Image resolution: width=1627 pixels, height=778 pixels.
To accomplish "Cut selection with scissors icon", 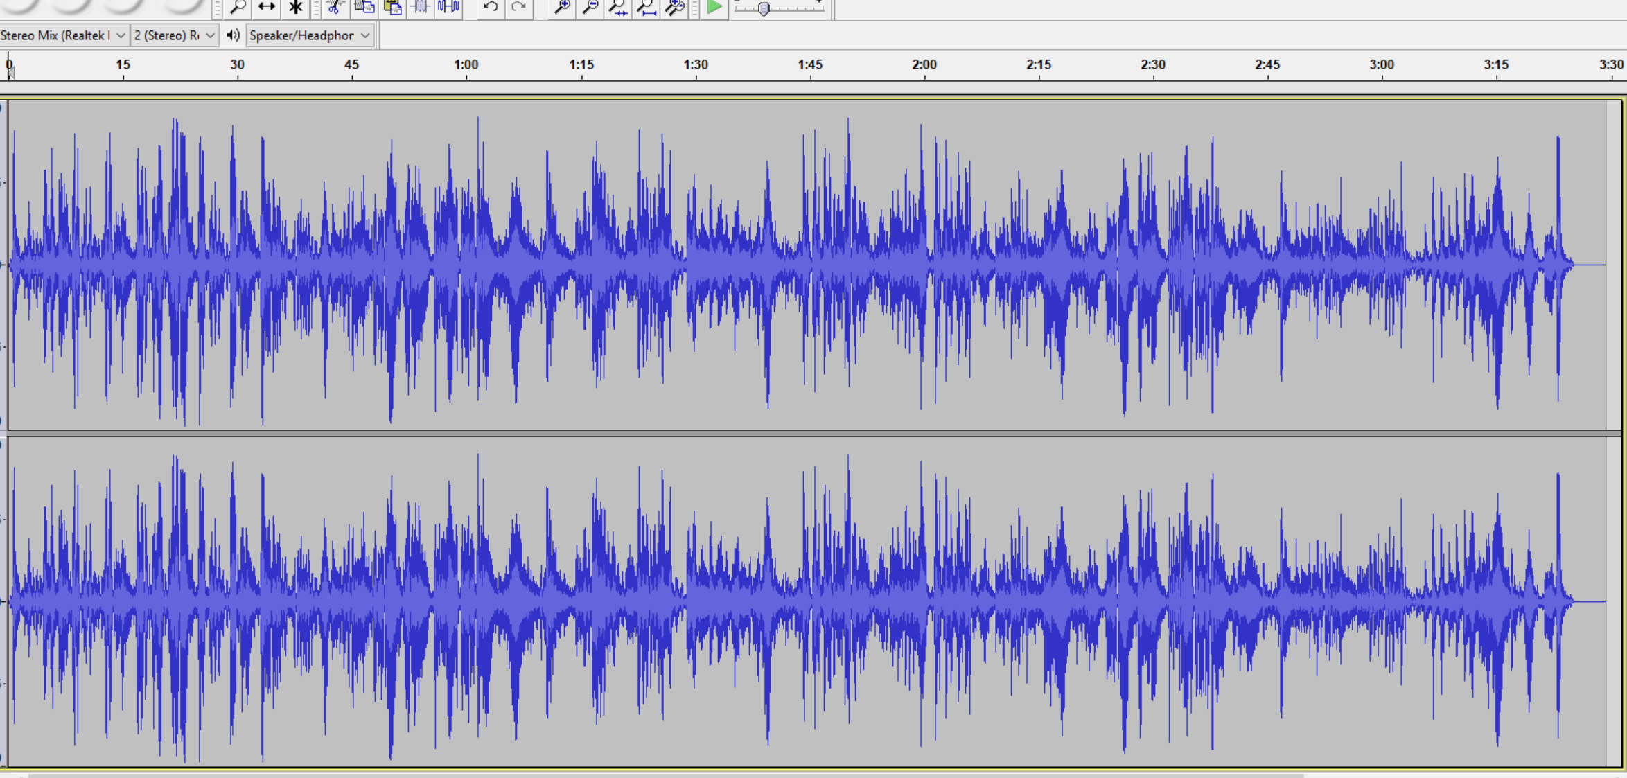I will pos(335,7).
